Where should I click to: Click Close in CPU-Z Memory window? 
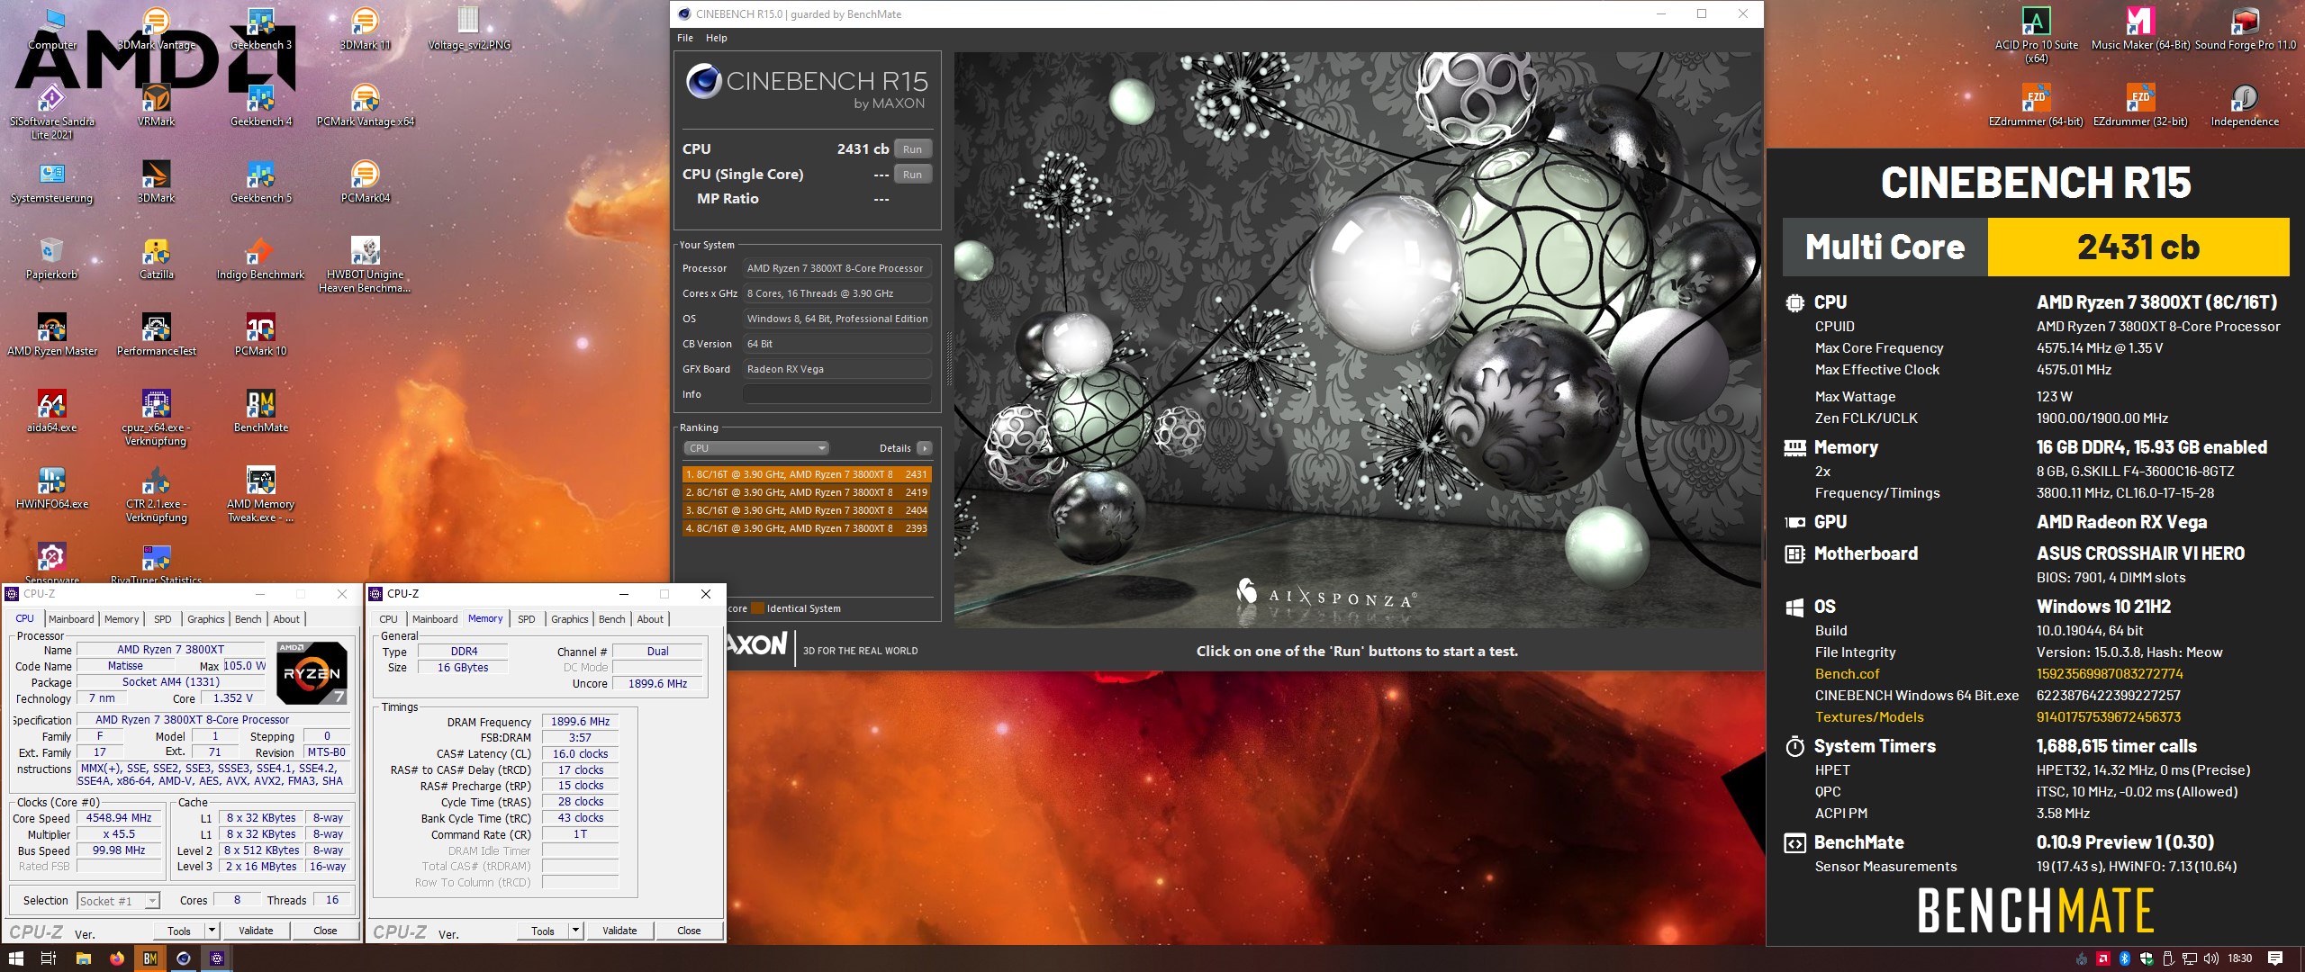click(689, 931)
